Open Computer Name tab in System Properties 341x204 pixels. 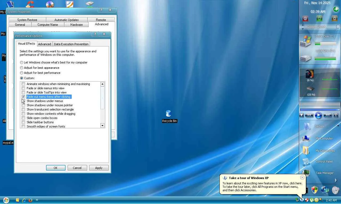click(48, 25)
